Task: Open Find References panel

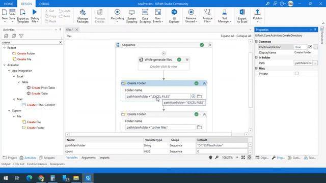Action: coord(37,164)
